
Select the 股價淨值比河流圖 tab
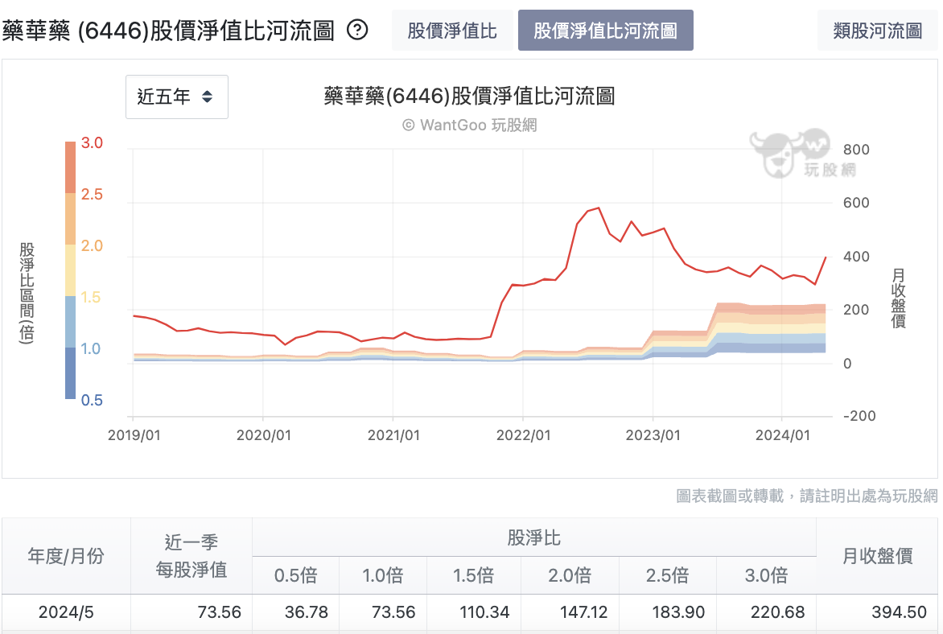(x=606, y=30)
